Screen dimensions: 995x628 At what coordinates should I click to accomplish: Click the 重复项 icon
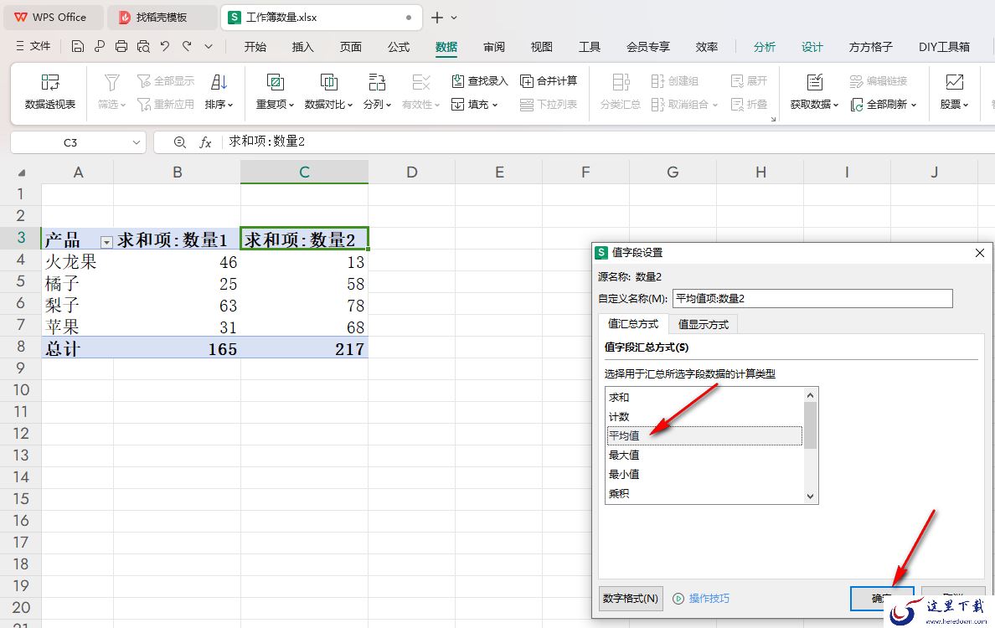276,82
